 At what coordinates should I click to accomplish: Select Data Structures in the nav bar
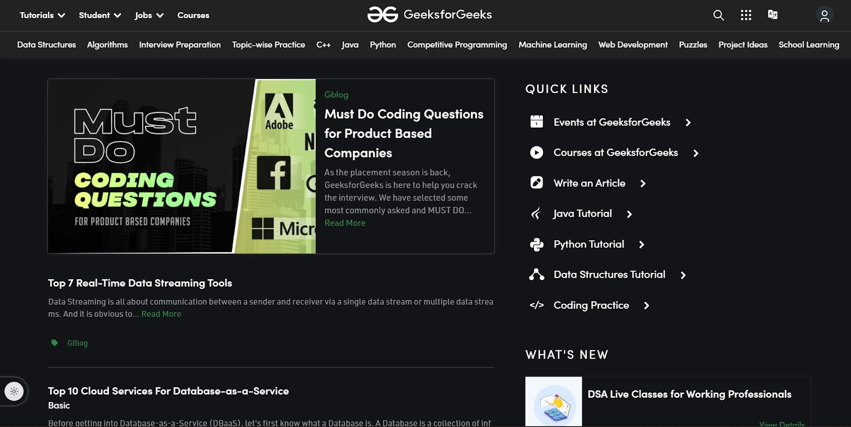click(46, 45)
